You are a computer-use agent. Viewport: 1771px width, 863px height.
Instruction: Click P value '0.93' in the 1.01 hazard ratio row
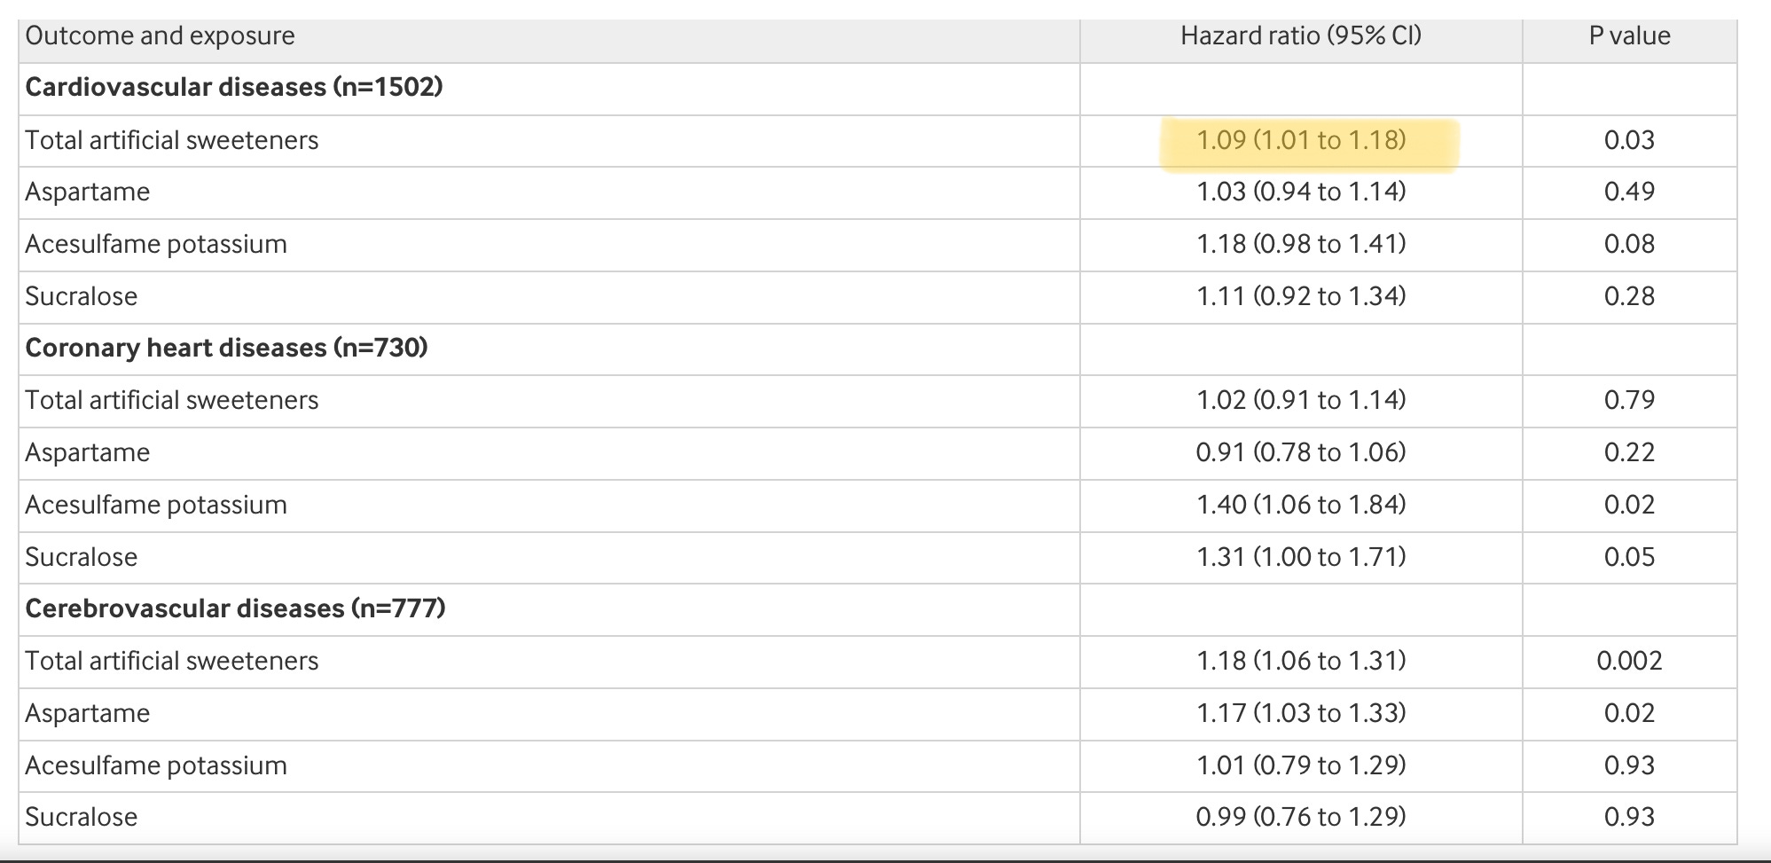pos(1629,765)
